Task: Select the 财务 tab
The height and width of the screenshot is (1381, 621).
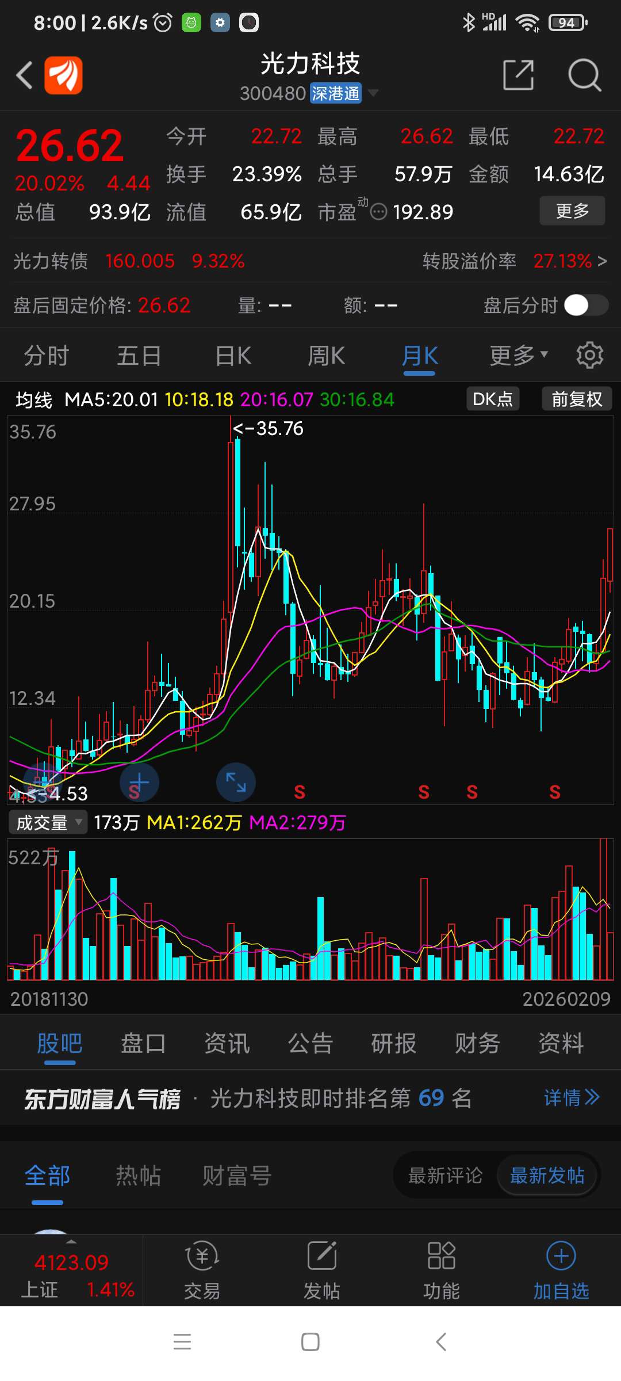Action: (x=477, y=1043)
